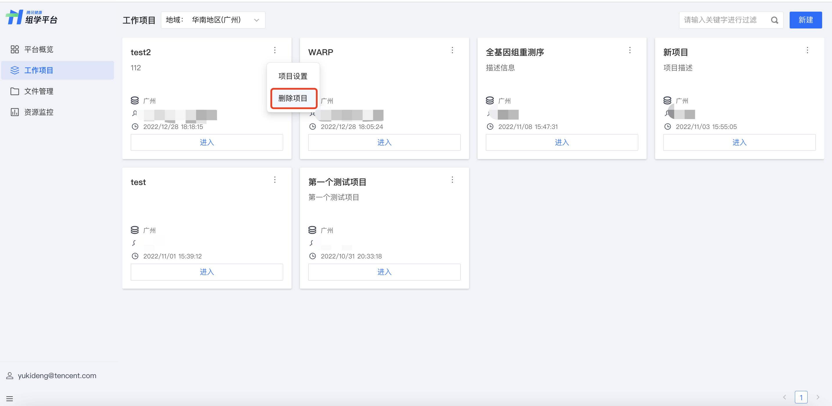Open 资源监控 in sidebar
Screen dimensions: 832x406
(x=39, y=112)
